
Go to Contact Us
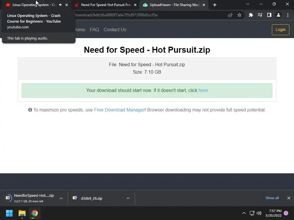pyautogui.click(x=115, y=30)
